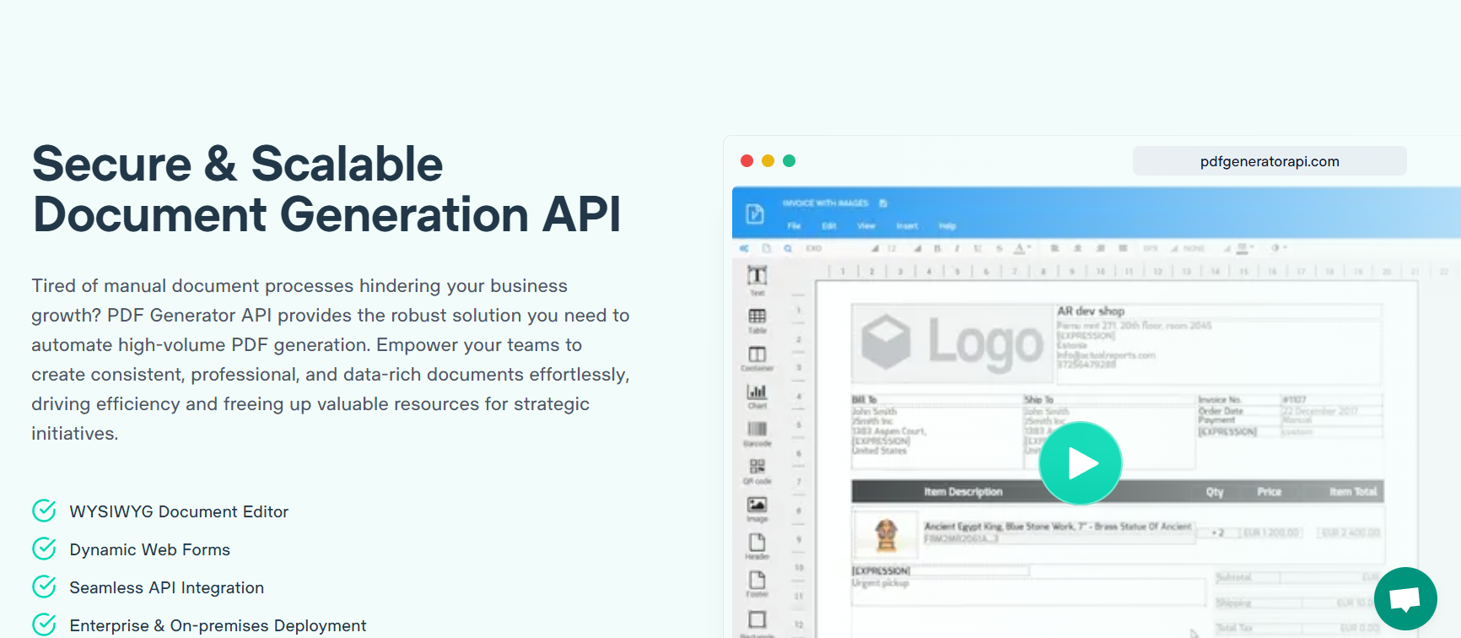Click the checkmark beside Enterprise & On-premises Deployment
1461x638 pixels.
[x=44, y=624]
